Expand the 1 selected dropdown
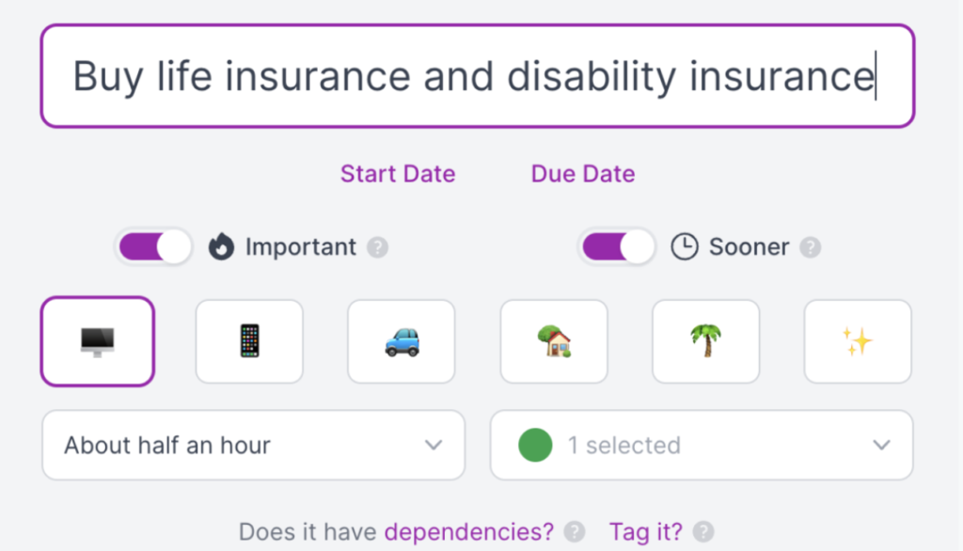The width and height of the screenshot is (963, 551). pos(701,445)
